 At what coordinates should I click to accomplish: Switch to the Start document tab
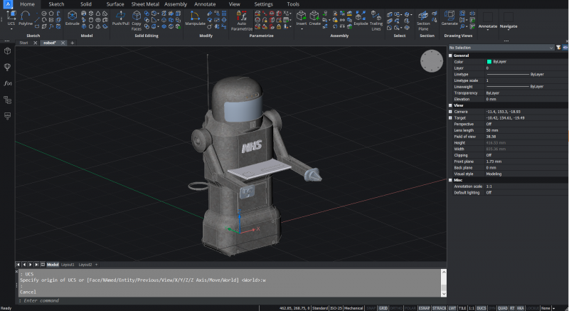(x=23, y=43)
